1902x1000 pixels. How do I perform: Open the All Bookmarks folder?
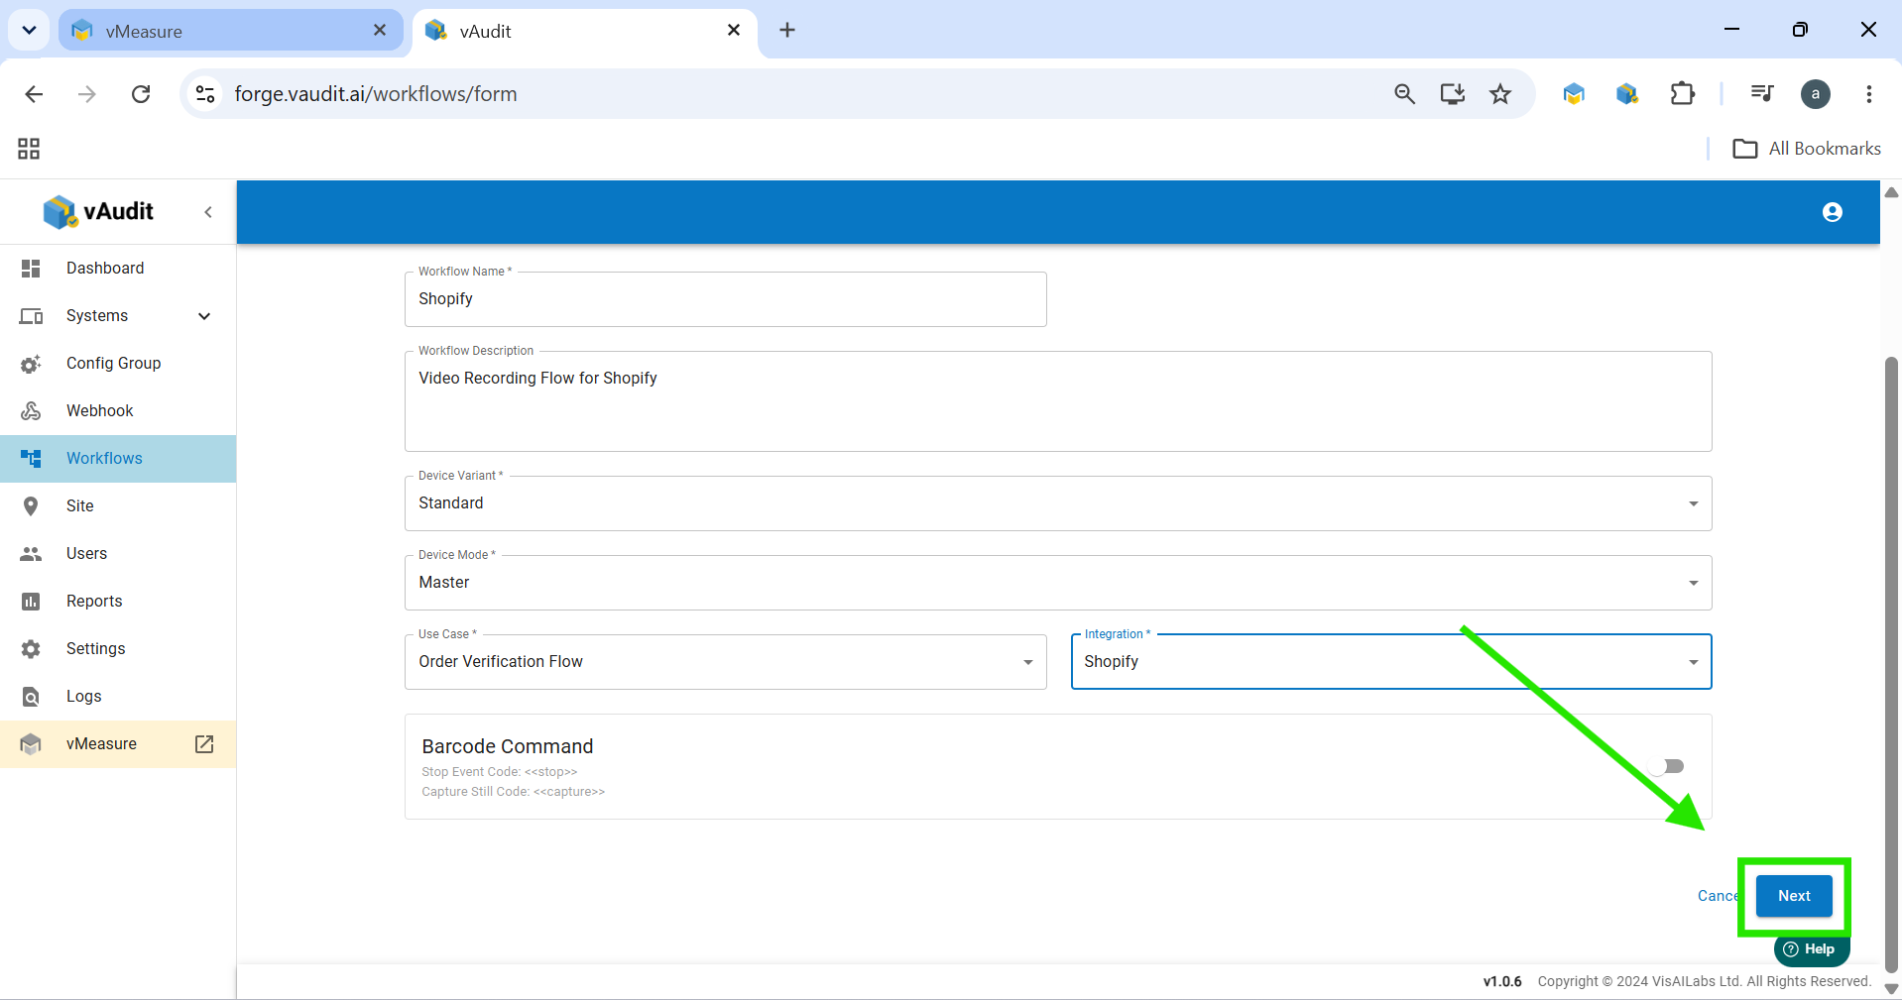tap(1807, 149)
